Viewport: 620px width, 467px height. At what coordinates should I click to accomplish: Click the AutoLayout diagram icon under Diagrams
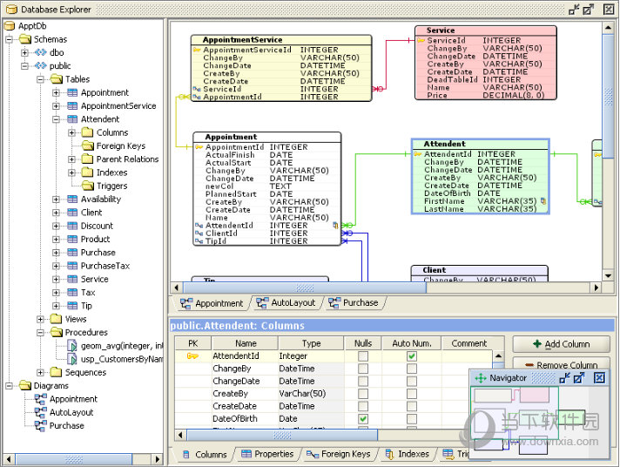pyautogui.click(x=40, y=412)
